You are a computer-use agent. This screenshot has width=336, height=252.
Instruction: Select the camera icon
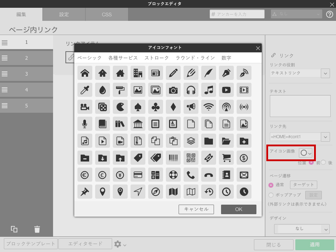click(x=173, y=90)
